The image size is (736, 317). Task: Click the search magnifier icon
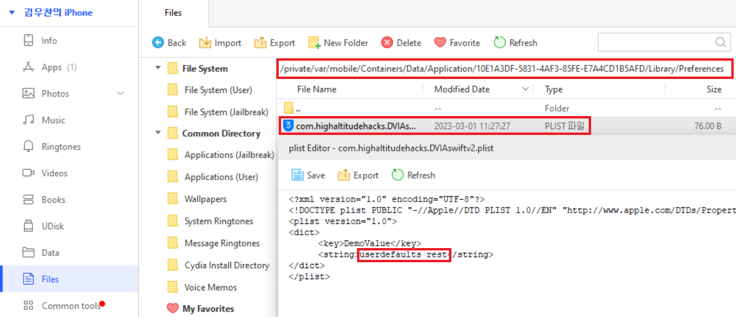[721, 42]
